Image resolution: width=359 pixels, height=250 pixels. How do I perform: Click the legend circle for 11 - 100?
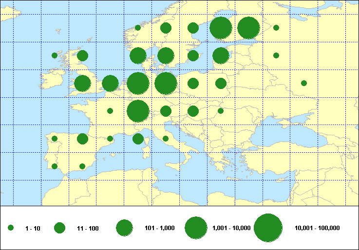point(60,228)
